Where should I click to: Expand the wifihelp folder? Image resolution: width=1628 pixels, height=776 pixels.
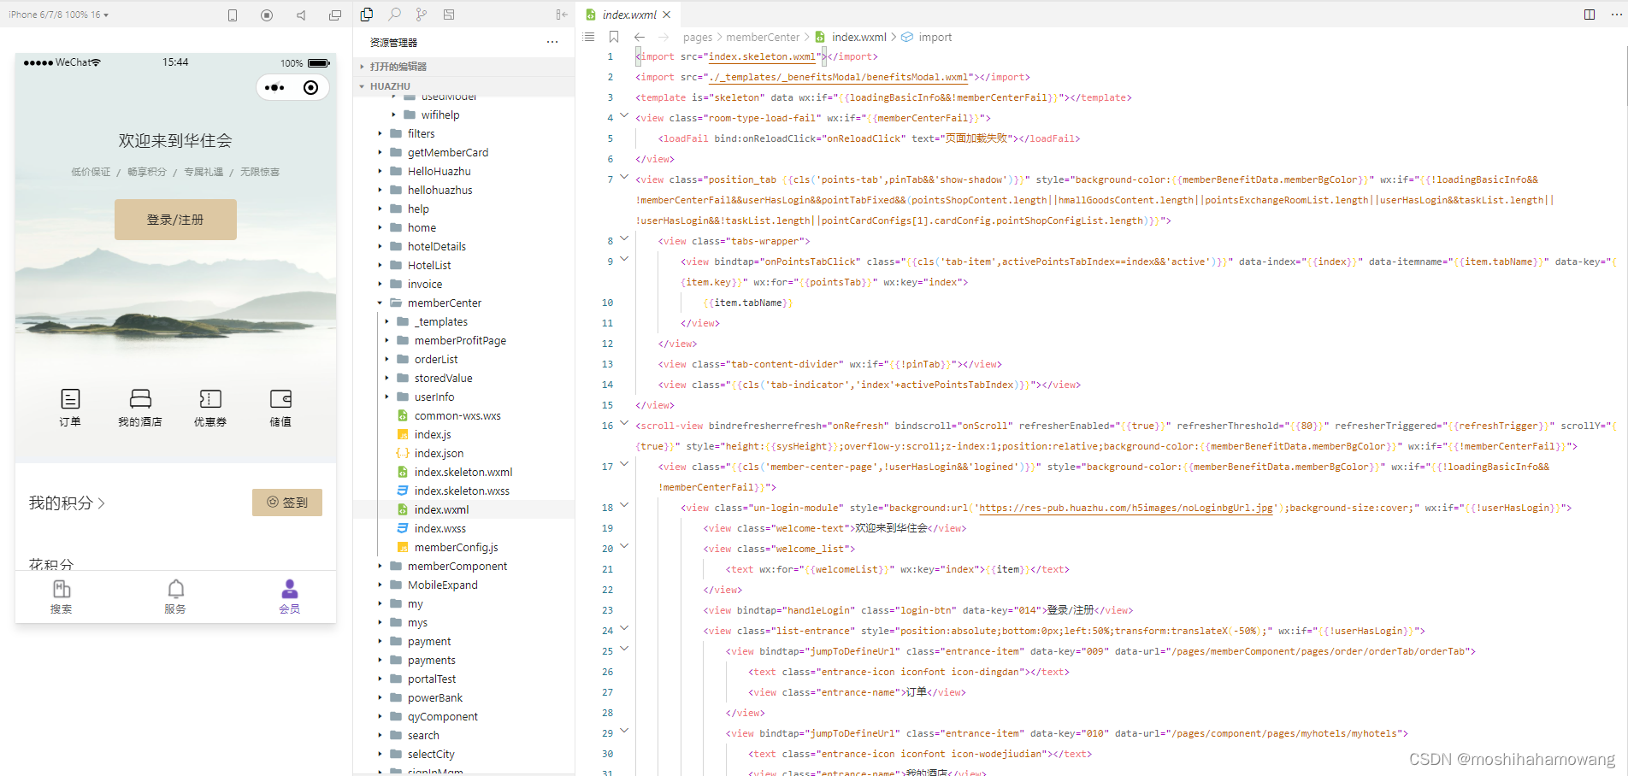coord(463,115)
